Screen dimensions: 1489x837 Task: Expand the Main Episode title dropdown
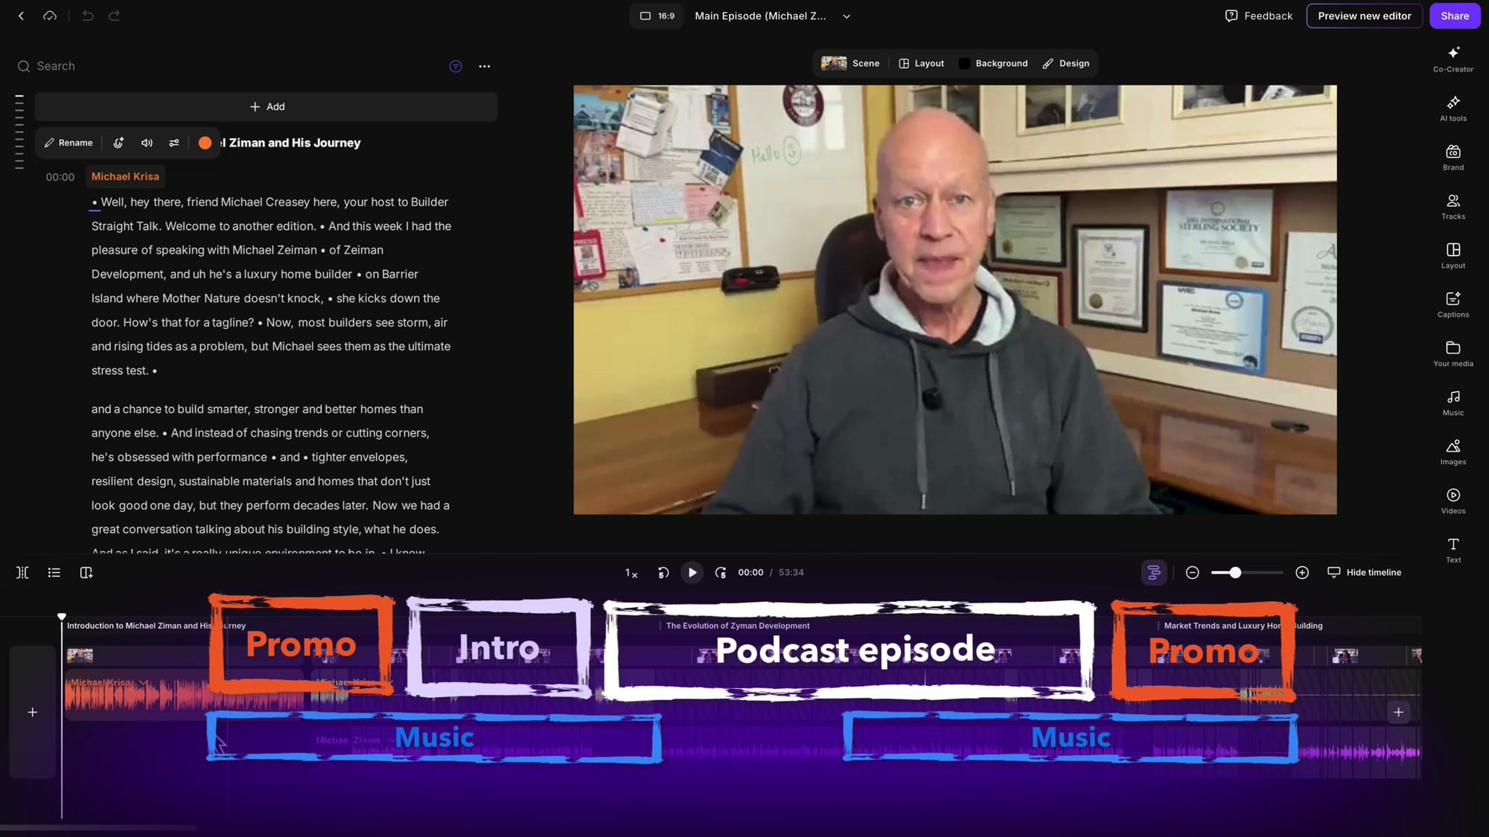pyautogui.click(x=846, y=16)
